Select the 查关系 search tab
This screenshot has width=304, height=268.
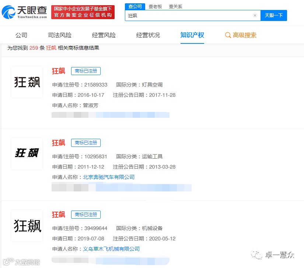click(x=175, y=7)
